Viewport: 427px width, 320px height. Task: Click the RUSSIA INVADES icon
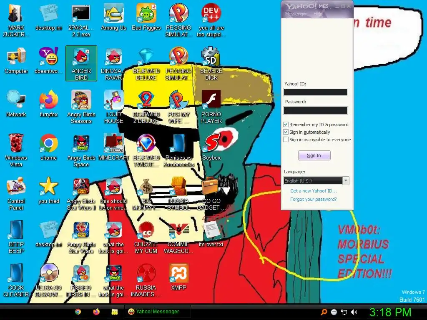click(x=146, y=280)
